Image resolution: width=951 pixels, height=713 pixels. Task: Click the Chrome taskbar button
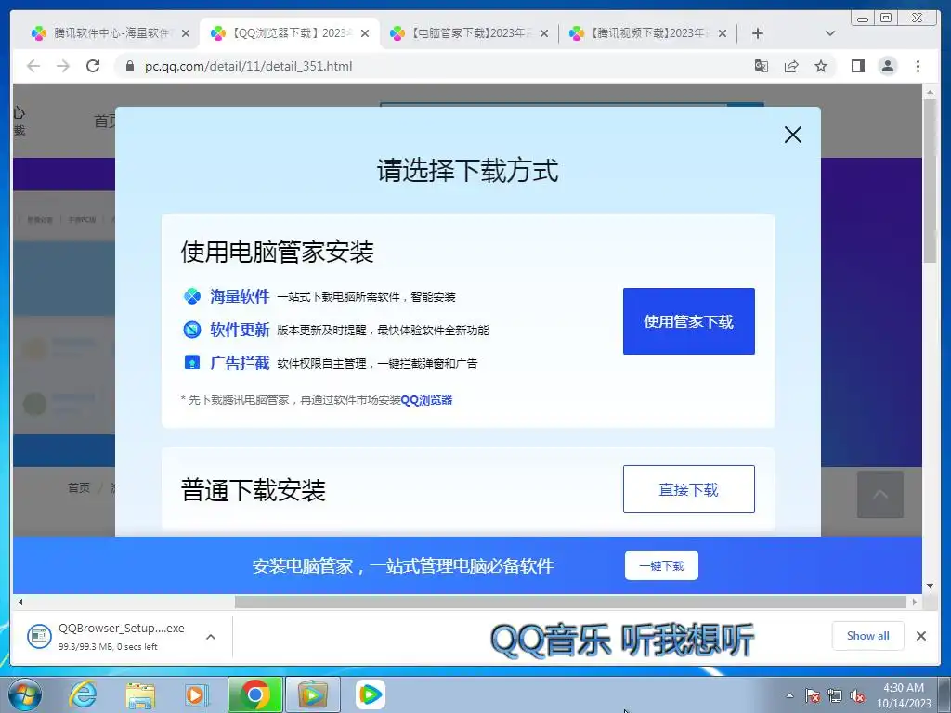(x=254, y=694)
